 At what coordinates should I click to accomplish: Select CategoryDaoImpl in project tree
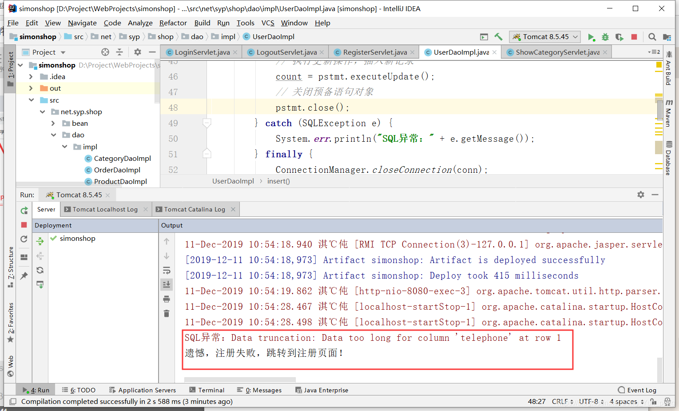tap(123, 159)
